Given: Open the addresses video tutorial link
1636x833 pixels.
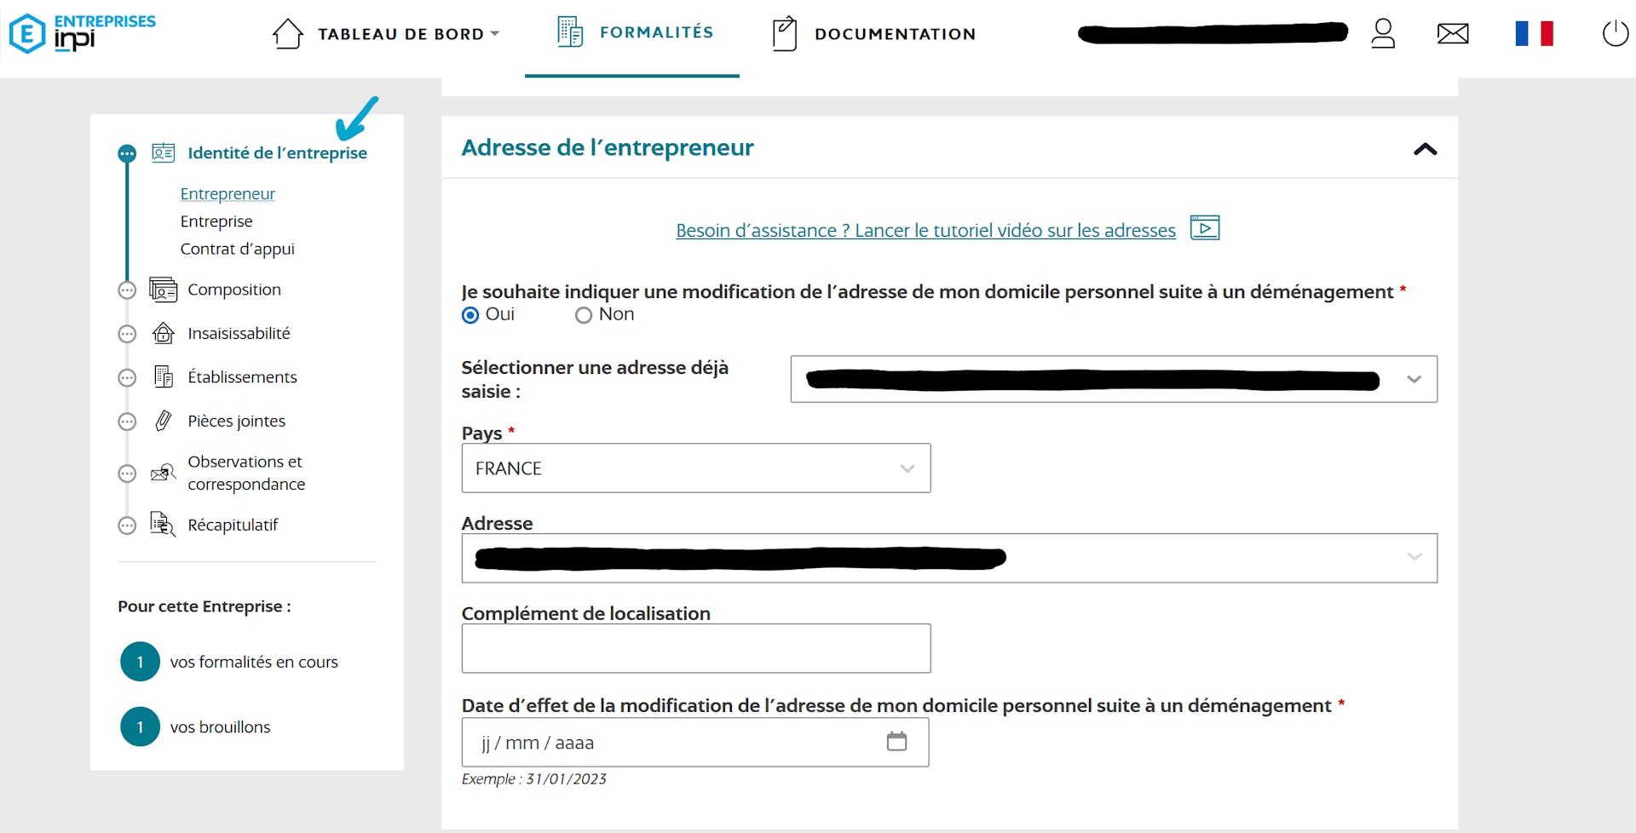Looking at the screenshot, I should 925,230.
